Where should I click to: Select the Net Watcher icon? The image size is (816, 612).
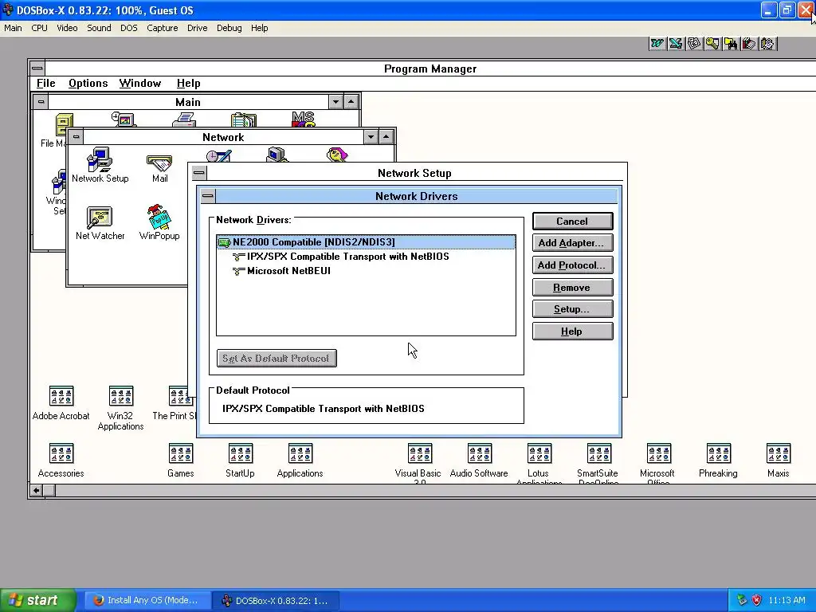100,223
